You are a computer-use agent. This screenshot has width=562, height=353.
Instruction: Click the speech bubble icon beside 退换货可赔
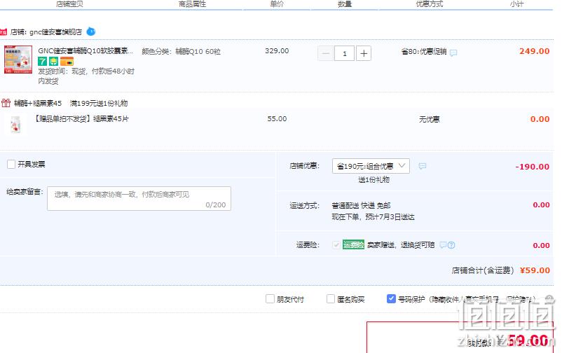443,245
